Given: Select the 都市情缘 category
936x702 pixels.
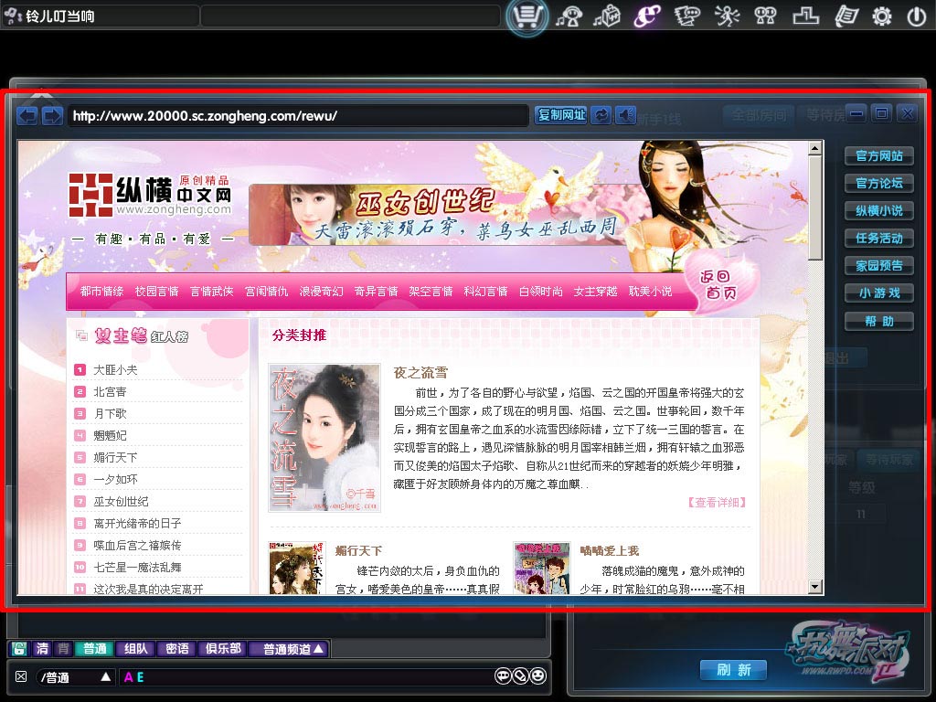Looking at the screenshot, I should coord(102,292).
